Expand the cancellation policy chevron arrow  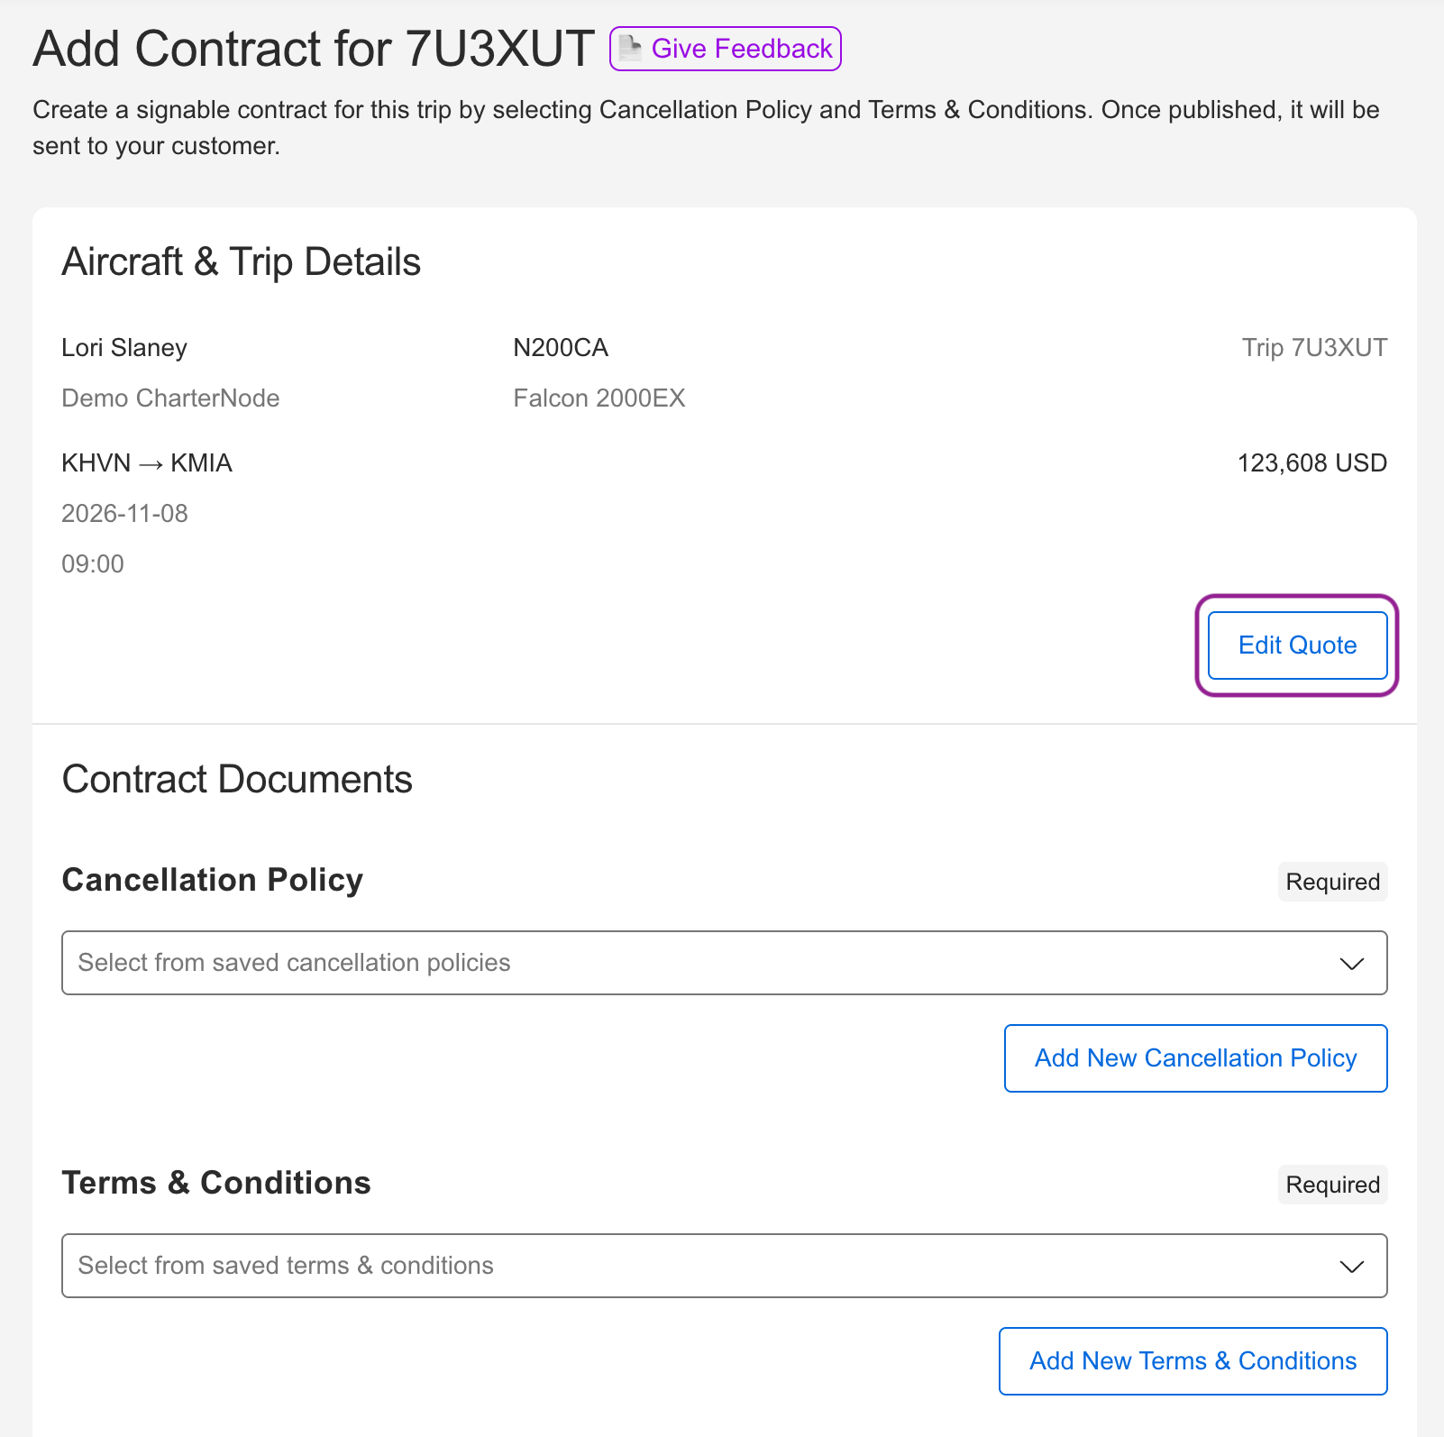click(1351, 964)
